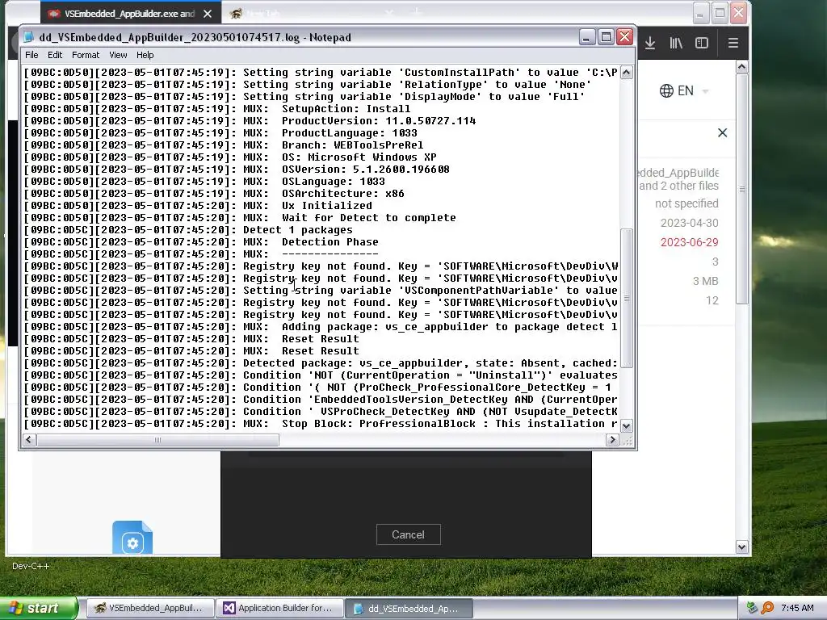Click Notepad vertical scrollbar down arrow
827x620 pixels.
point(627,425)
